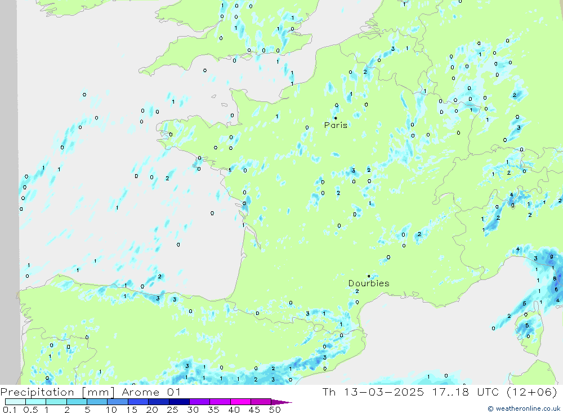Click the 'Th' weekday abbreviation in footer
The width and height of the screenshot is (563, 413).
329,392
